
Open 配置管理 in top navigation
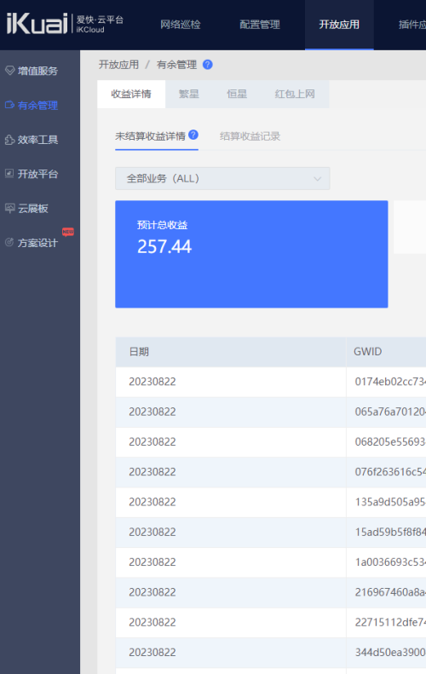(260, 25)
